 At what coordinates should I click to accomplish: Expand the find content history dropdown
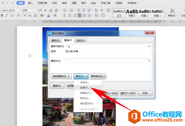coord(149,46)
